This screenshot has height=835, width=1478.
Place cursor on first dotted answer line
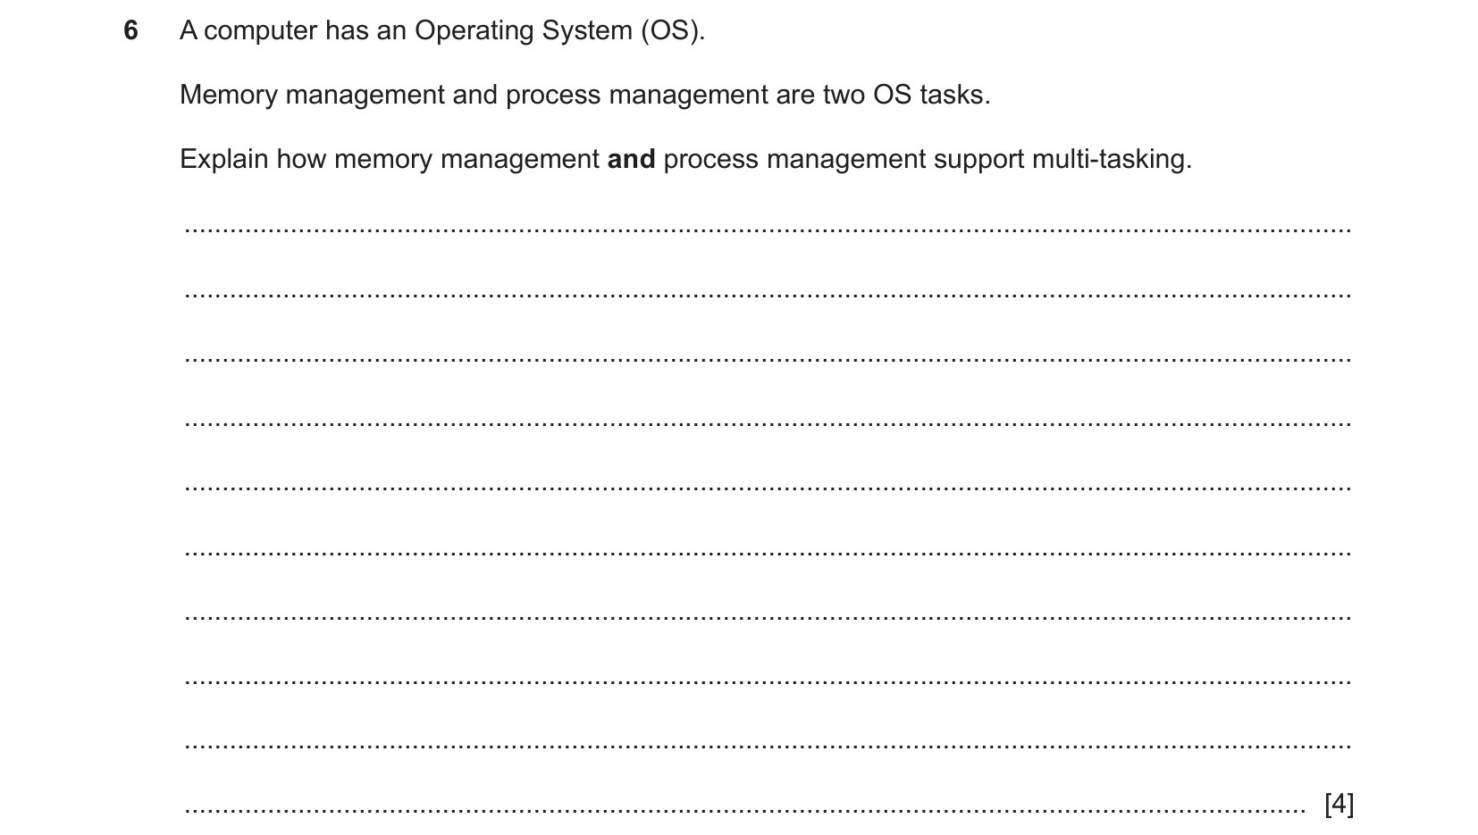point(768,230)
